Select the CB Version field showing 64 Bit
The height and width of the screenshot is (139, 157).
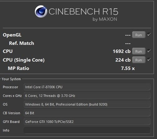pos(87,113)
